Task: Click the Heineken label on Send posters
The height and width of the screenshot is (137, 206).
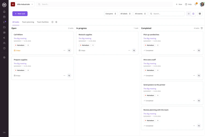Action: 149,96
